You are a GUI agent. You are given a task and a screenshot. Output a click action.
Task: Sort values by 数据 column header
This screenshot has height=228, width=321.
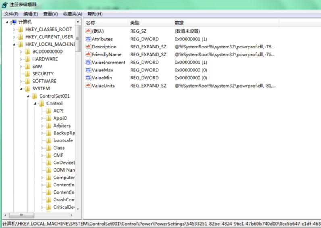[x=225, y=23]
